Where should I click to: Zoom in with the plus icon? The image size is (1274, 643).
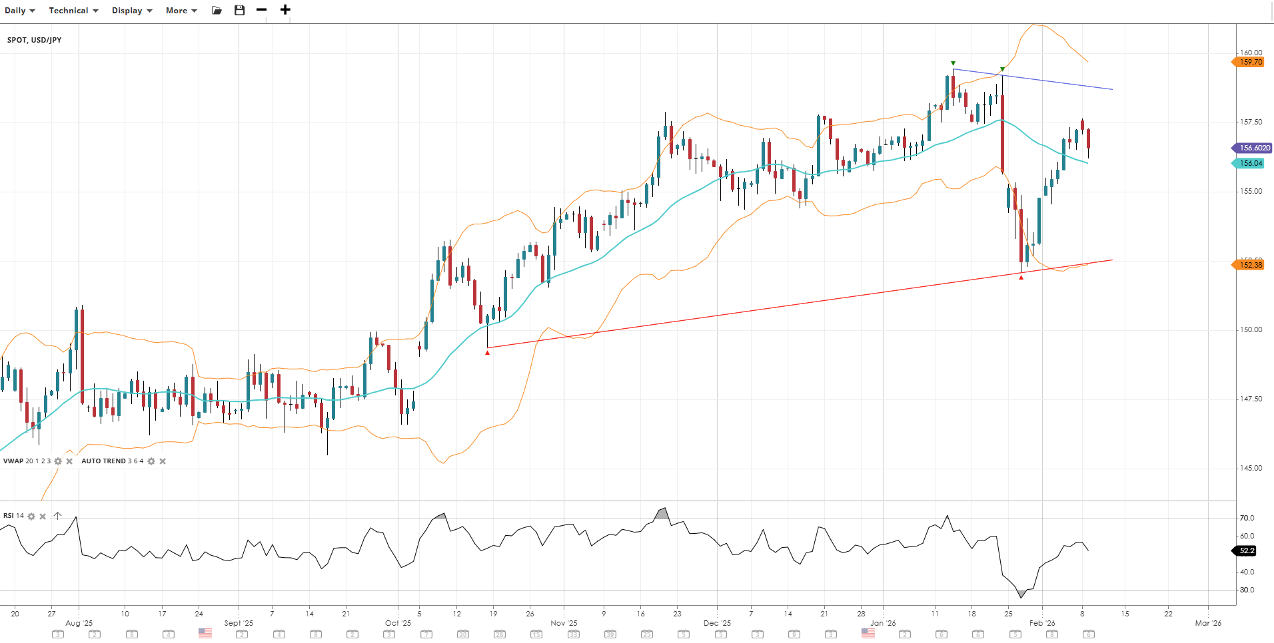(285, 10)
